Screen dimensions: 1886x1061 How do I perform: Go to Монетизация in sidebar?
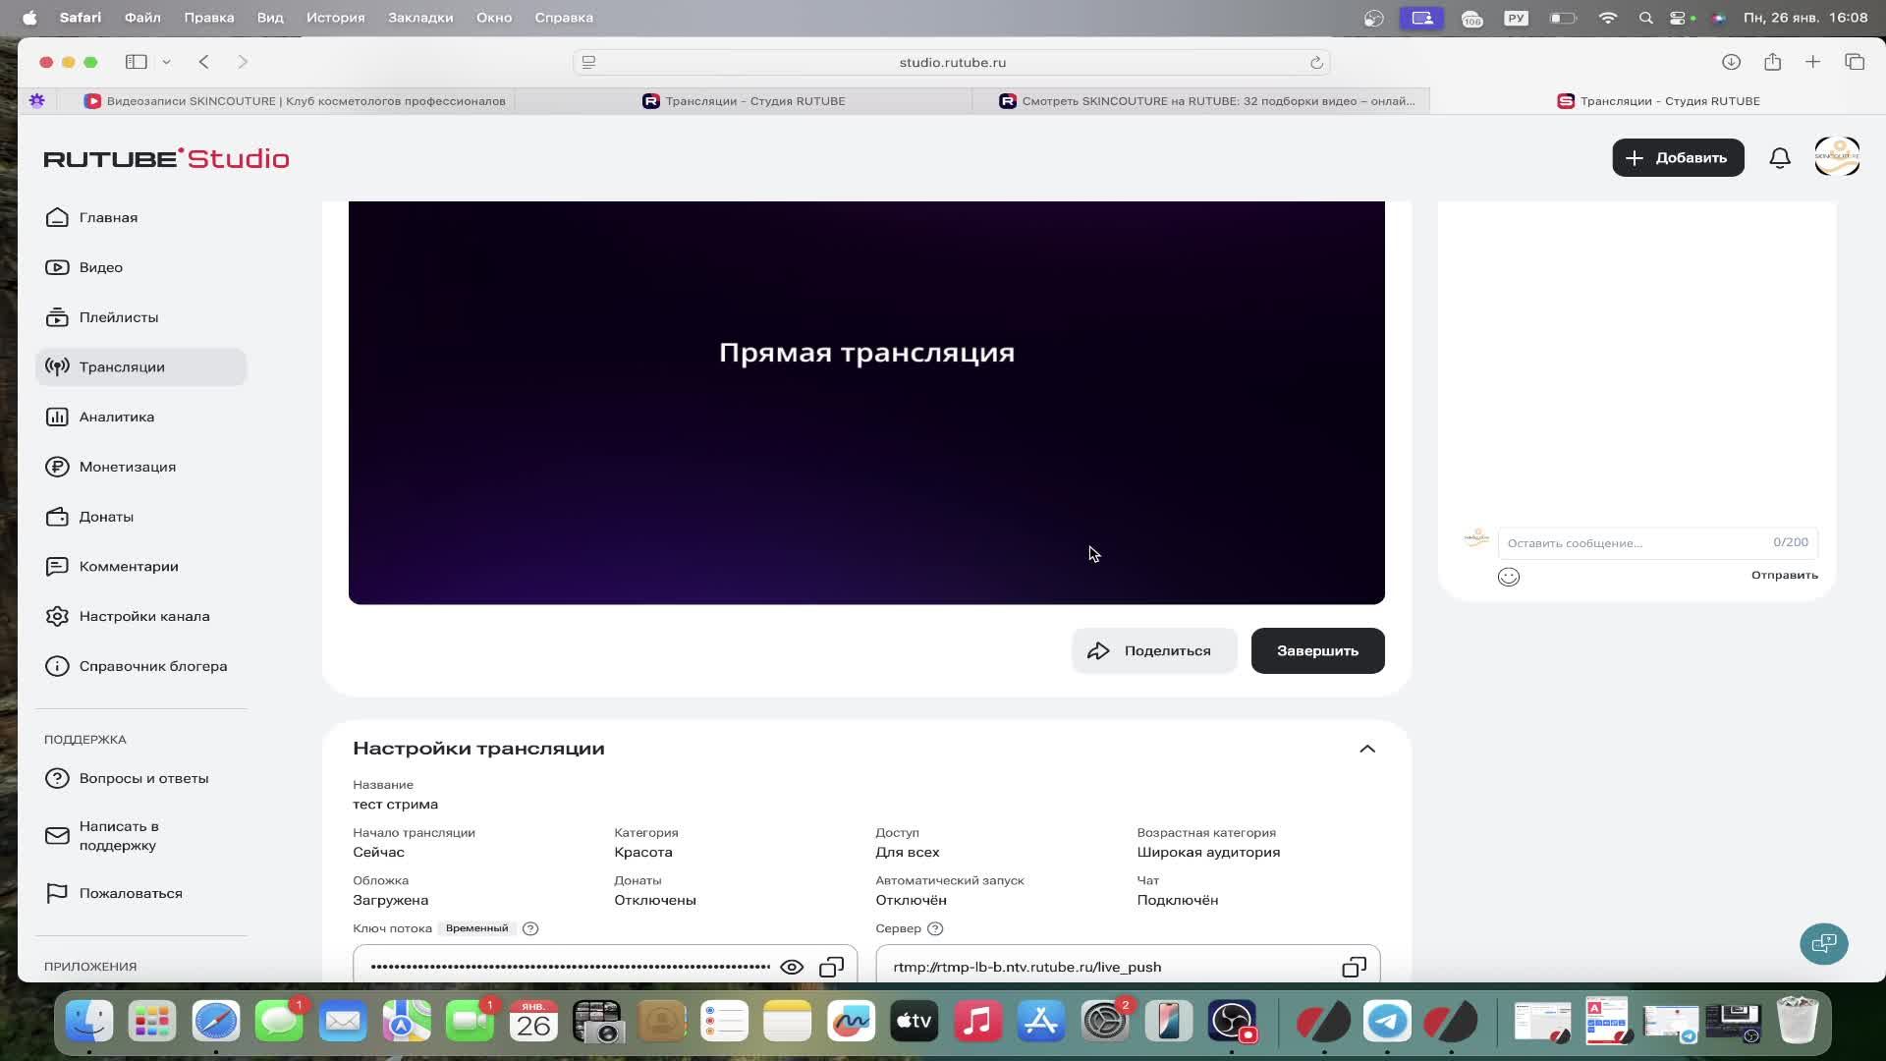click(x=127, y=467)
